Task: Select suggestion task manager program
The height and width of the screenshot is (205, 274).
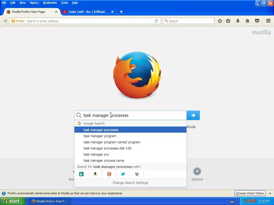Action: coord(130,136)
